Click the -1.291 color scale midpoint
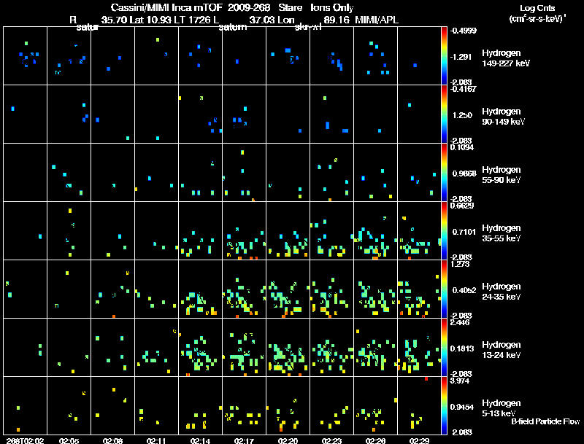 tap(461, 57)
